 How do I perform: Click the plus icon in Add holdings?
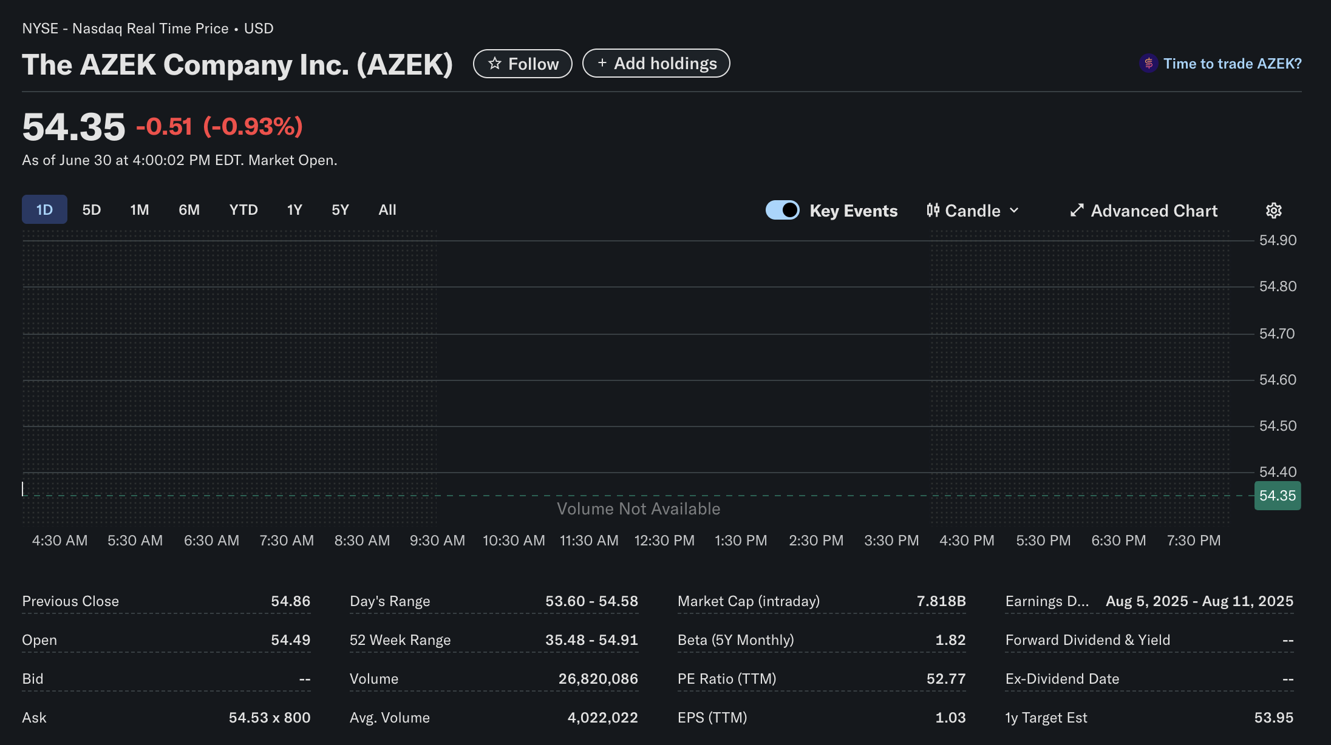click(602, 63)
